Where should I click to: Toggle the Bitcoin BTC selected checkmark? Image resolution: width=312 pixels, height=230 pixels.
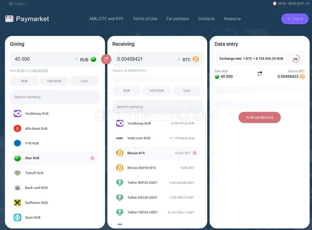point(195,153)
